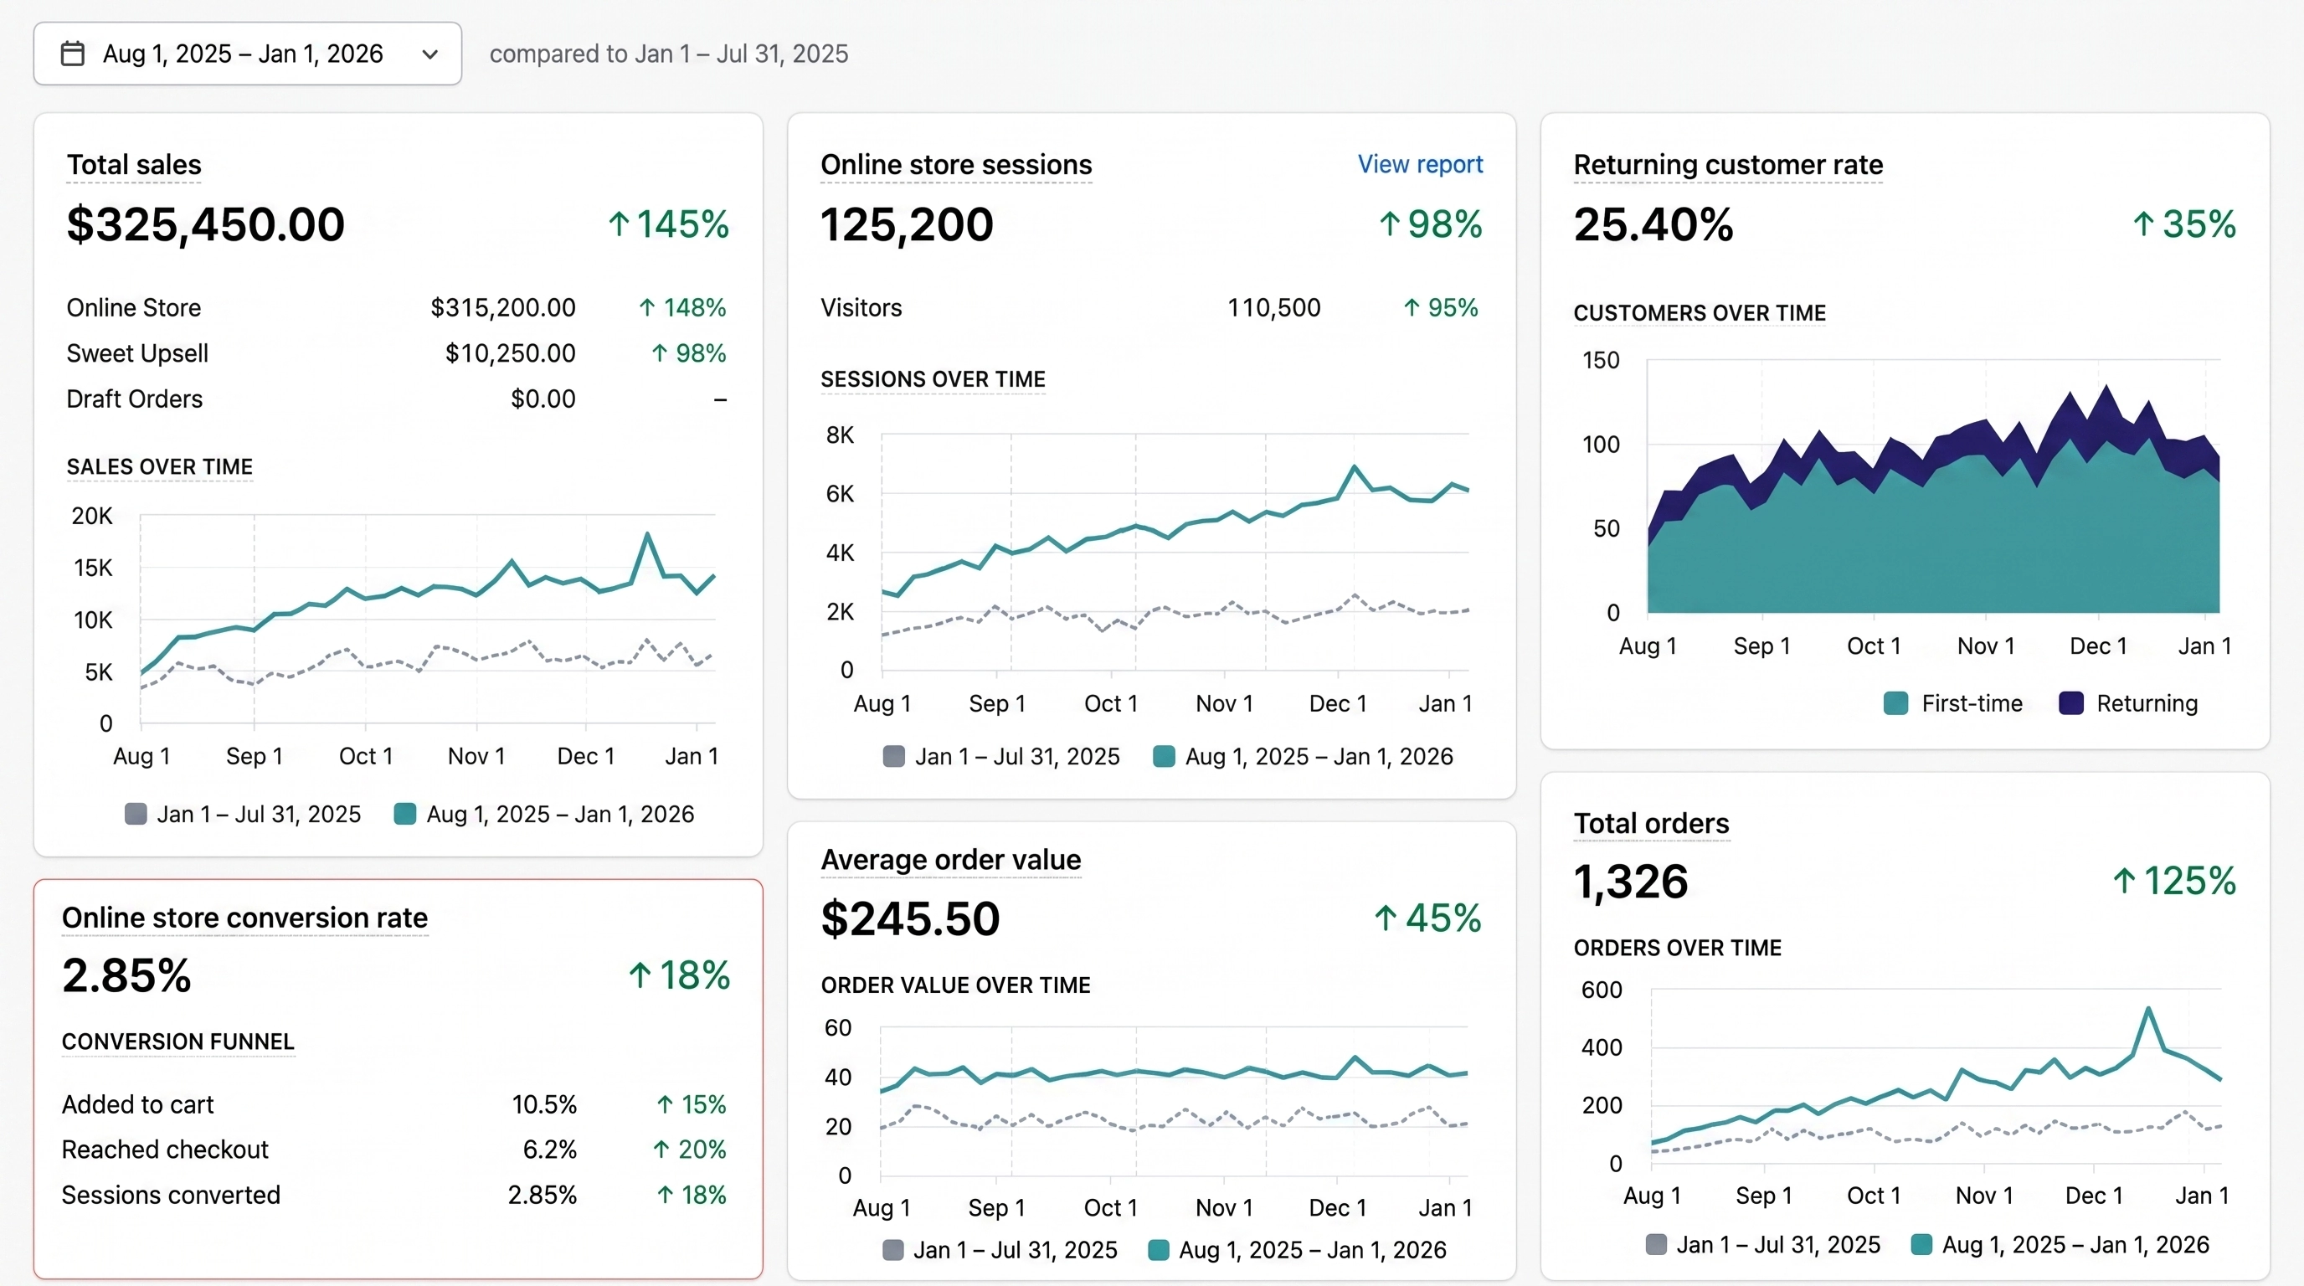Open View report link for sessions

[1419, 165]
